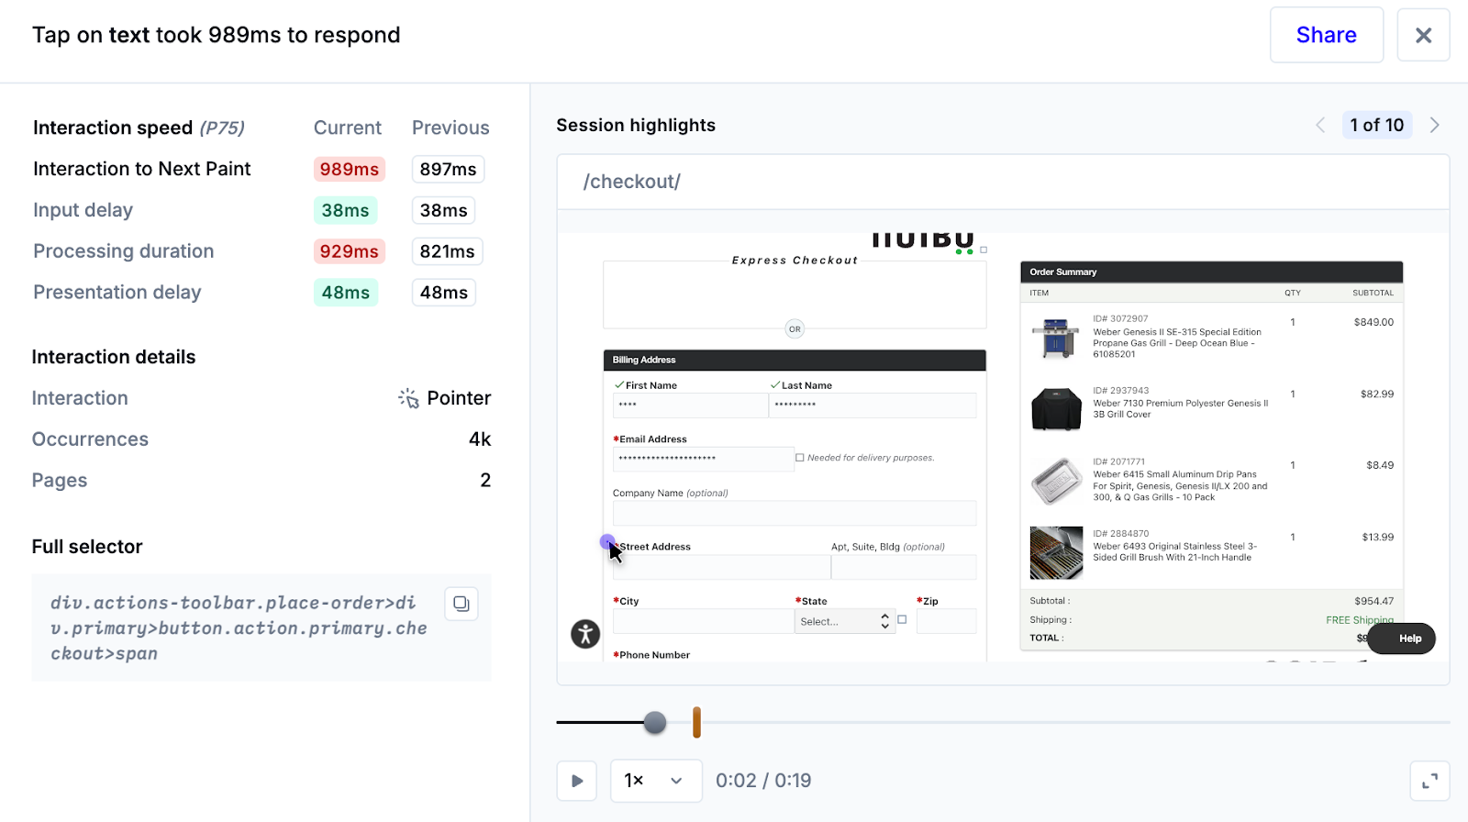Viewport: 1468px width, 822px height.
Task: Click the orange interaction marker on the timeline
Action: (x=696, y=723)
